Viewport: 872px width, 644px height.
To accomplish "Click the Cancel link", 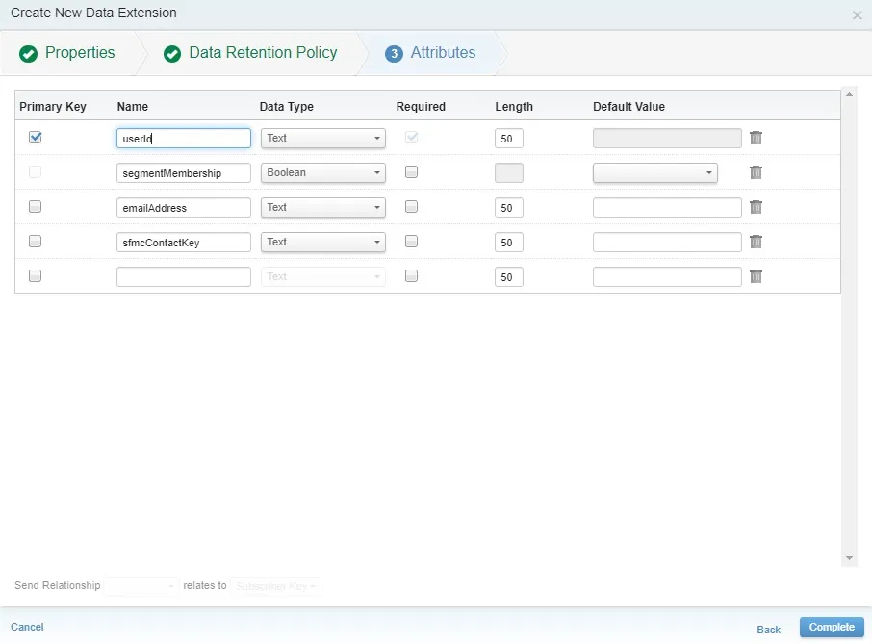I will click(x=27, y=627).
